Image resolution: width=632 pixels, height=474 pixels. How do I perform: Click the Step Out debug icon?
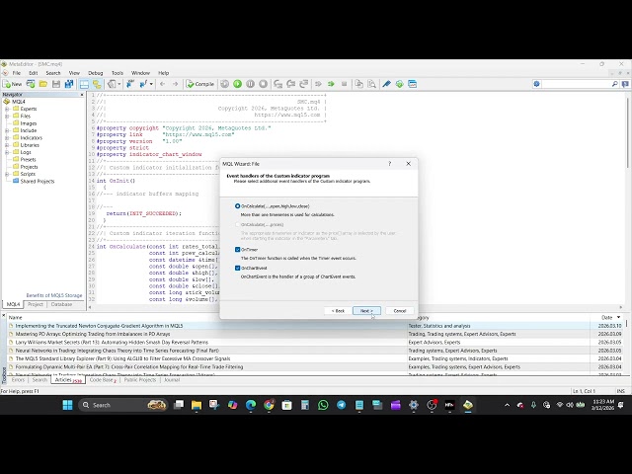(x=303, y=84)
